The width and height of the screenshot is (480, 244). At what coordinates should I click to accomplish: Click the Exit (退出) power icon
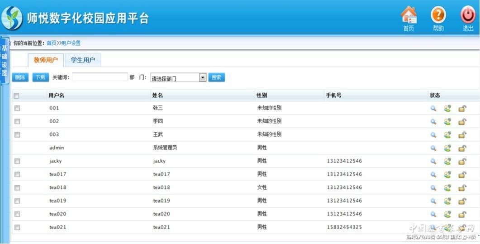point(468,16)
